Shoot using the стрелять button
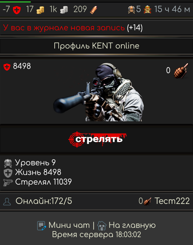 (x=97, y=139)
